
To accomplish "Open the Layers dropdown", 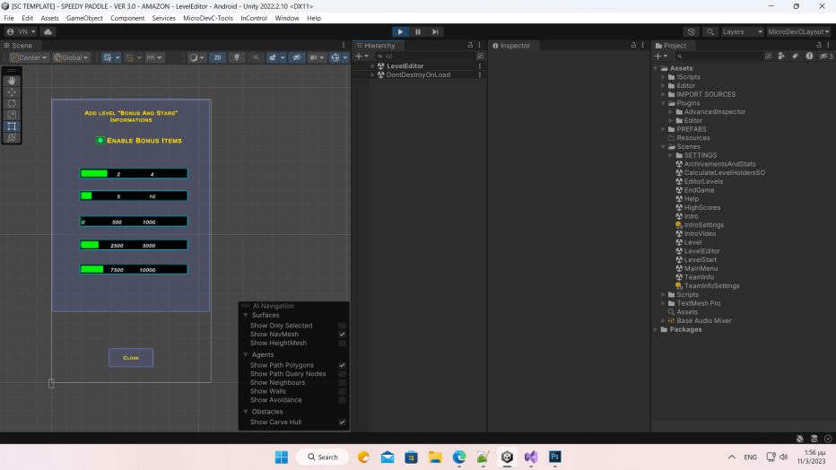I will tap(742, 31).
